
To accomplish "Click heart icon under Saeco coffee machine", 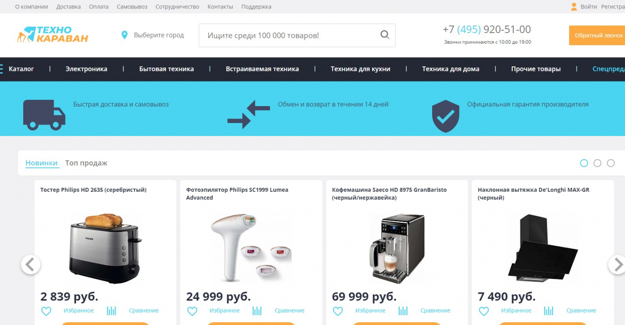I will (x=338, y=311).
